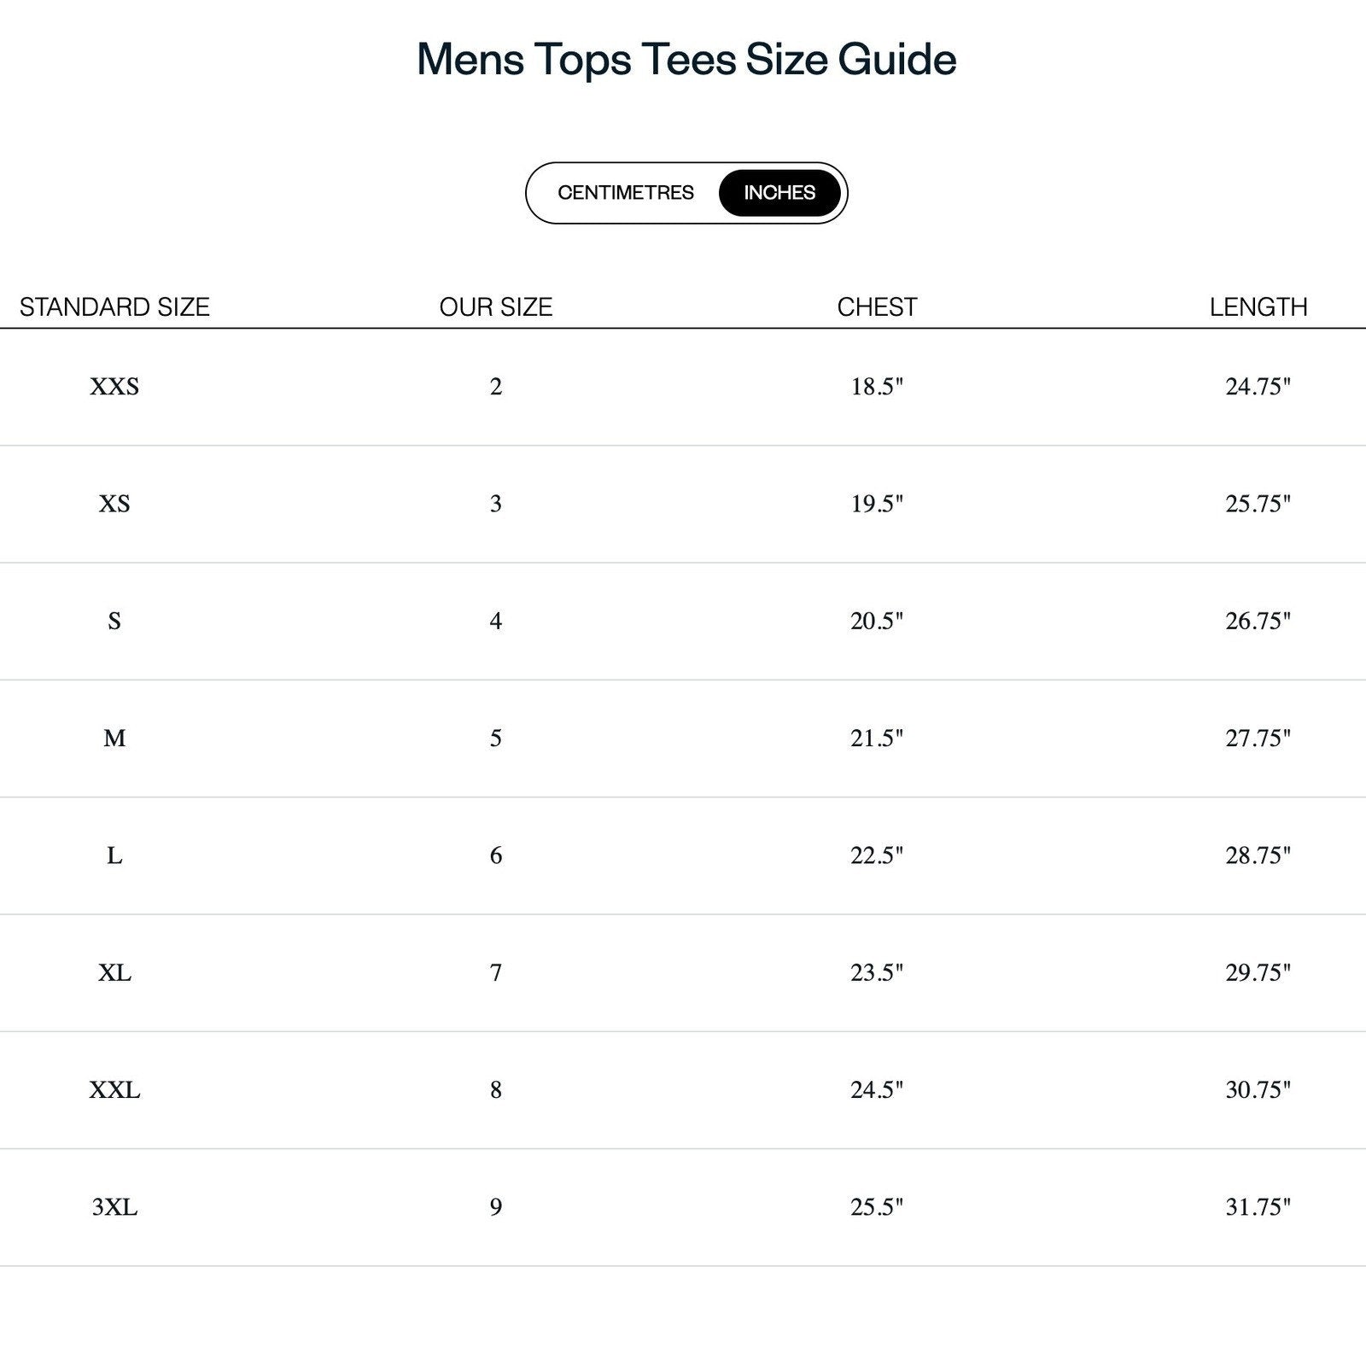Click the 21.5" chest measurement
This screenshot has width=1366, height=1366.
pyautogui.click(x=877, y=738)
